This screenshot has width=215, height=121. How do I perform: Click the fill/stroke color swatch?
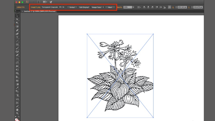tap(17, 119)
